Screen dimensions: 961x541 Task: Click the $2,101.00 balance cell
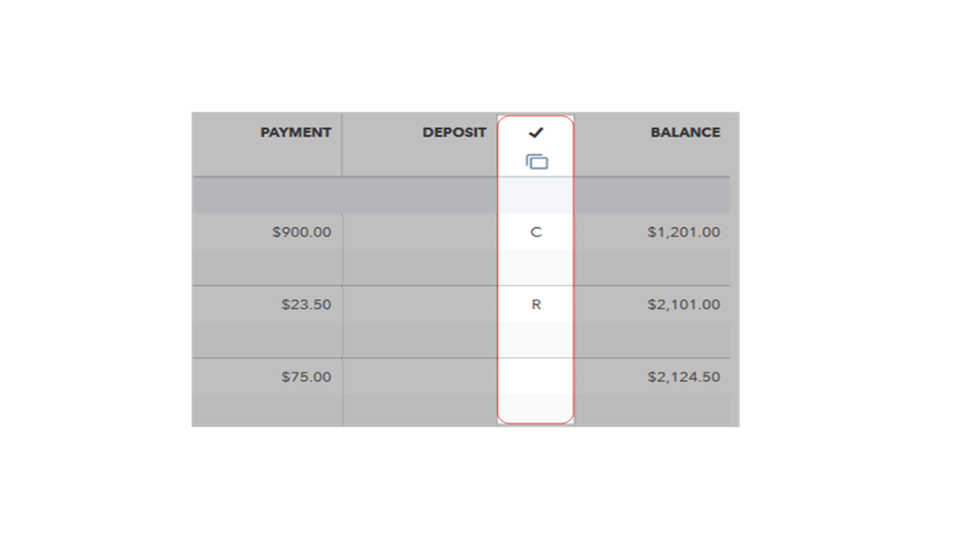tap(683, 304)
